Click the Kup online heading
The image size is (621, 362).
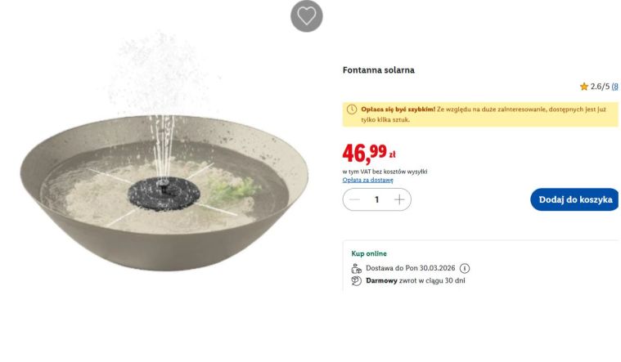coord(369,253)
